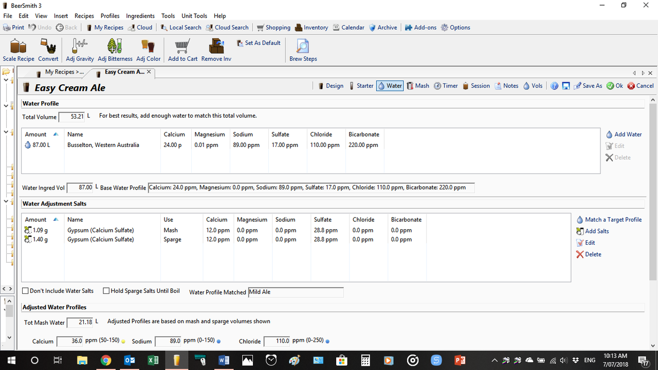Open the Recipes menu
This screenshot has width=658, height=370.
[x=84, y=16]
